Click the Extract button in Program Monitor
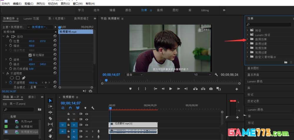This screenshot has width=294, height=140. pyautogui.click(x=203, y=89)
